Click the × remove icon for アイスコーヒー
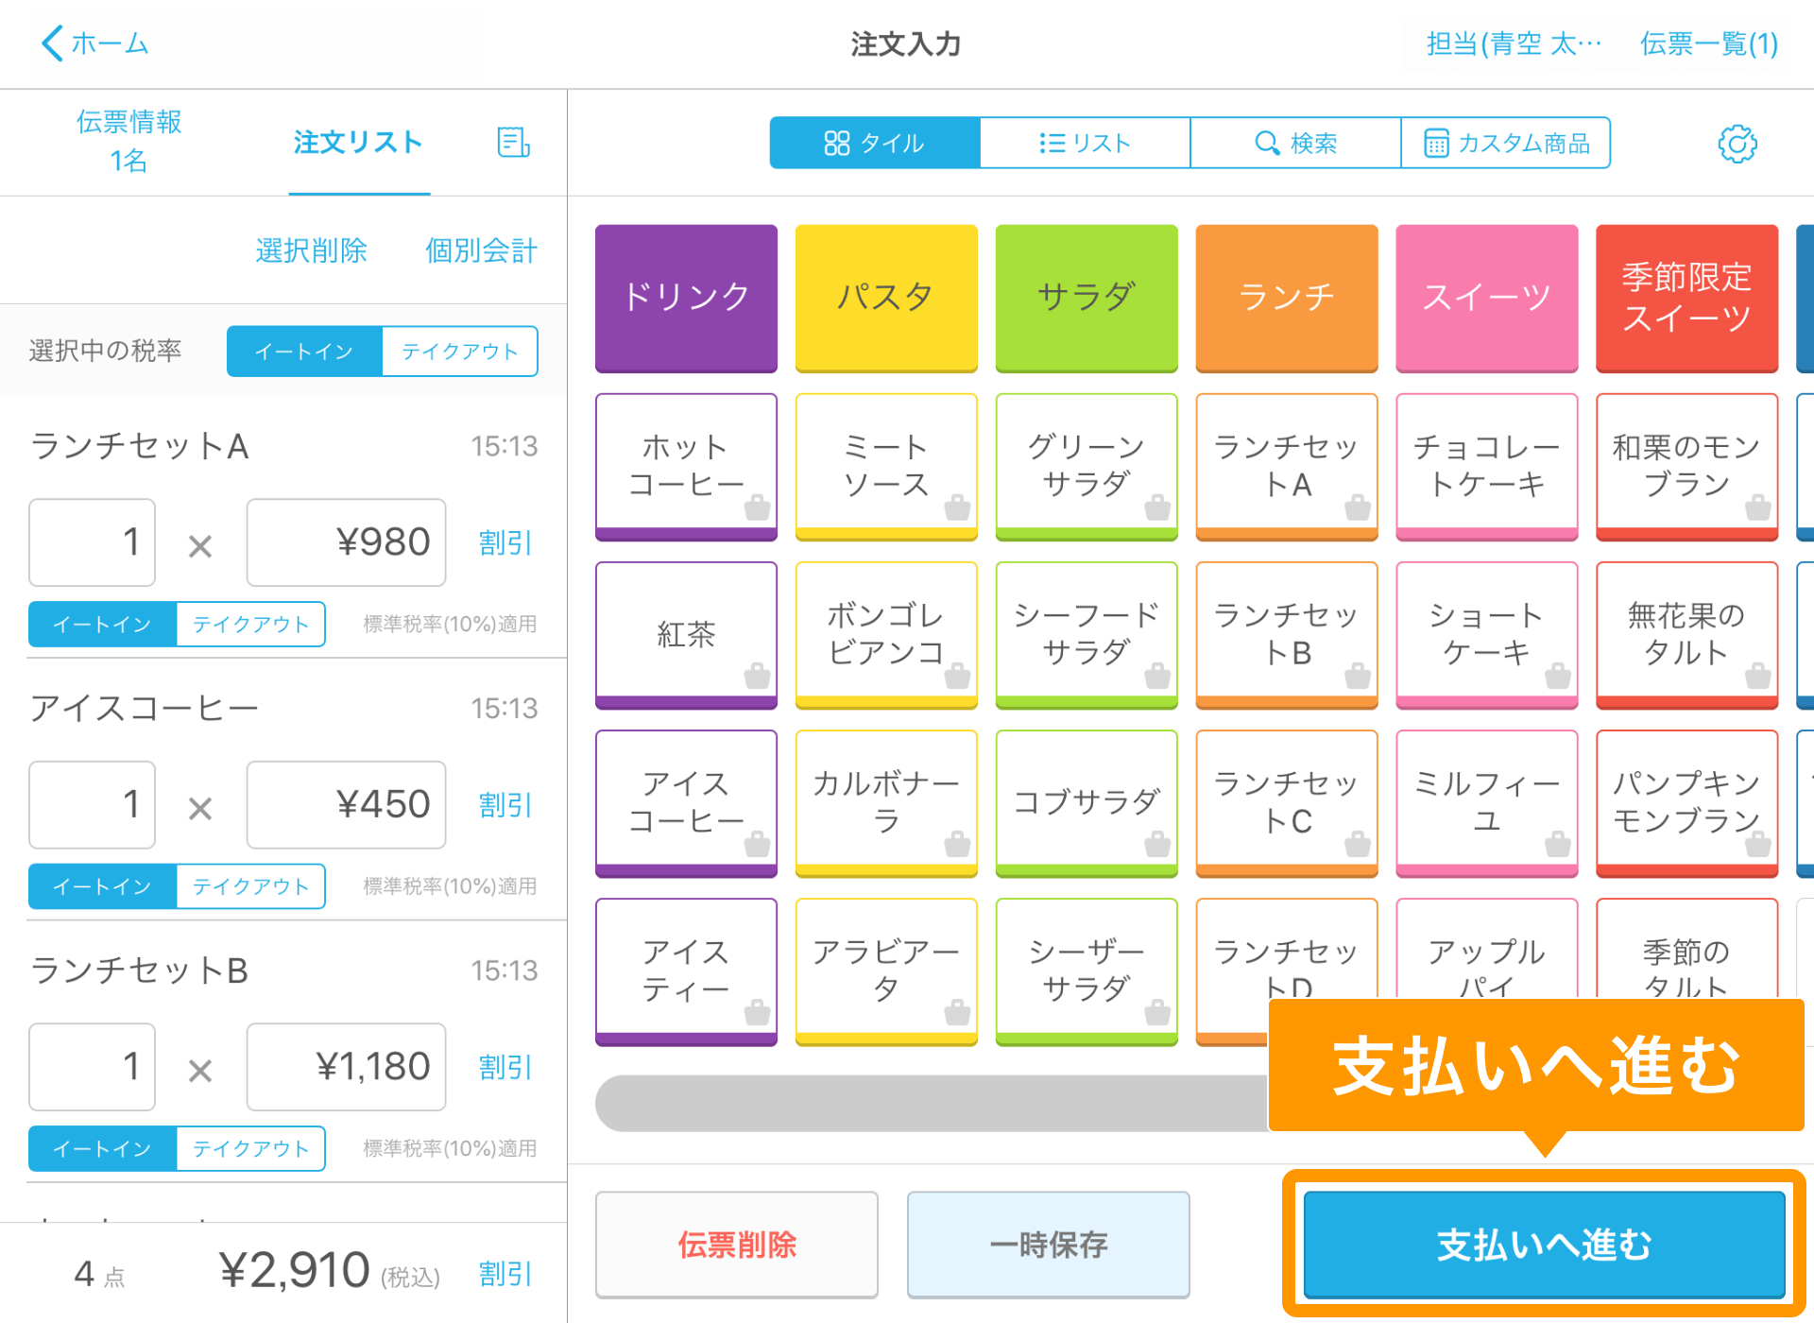This screenshot has height=1323, width=1814. pos(200,808)
